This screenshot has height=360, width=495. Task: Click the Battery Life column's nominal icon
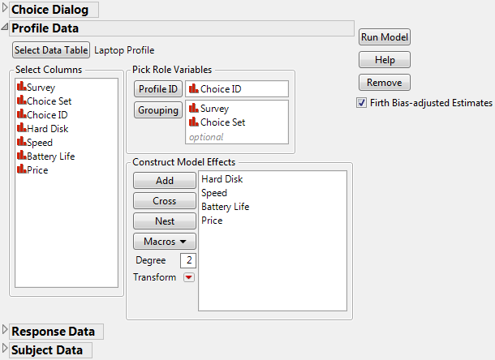click(x=21, y=156)
